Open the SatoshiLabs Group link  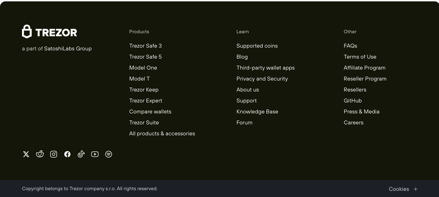tap(68, 49)
